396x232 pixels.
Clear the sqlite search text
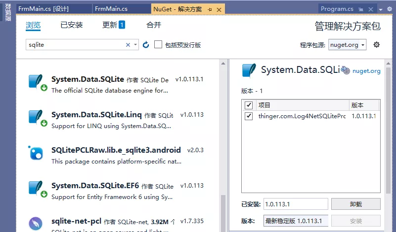(x=128, y=45)
